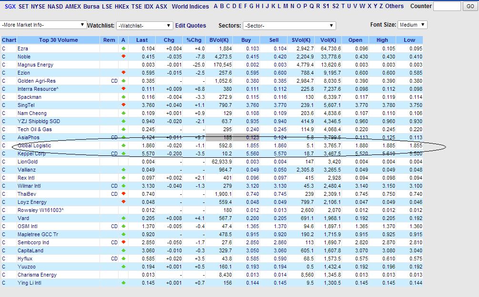Open the Charisma Energy counter

click(x=37, y=275)
